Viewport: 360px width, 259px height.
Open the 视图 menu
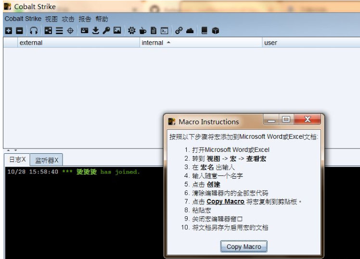pos(51,19)
